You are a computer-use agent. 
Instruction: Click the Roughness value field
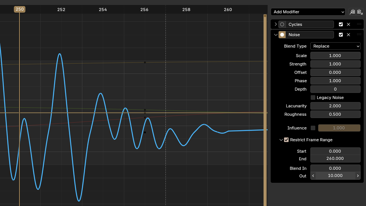(x=335, y=114)
